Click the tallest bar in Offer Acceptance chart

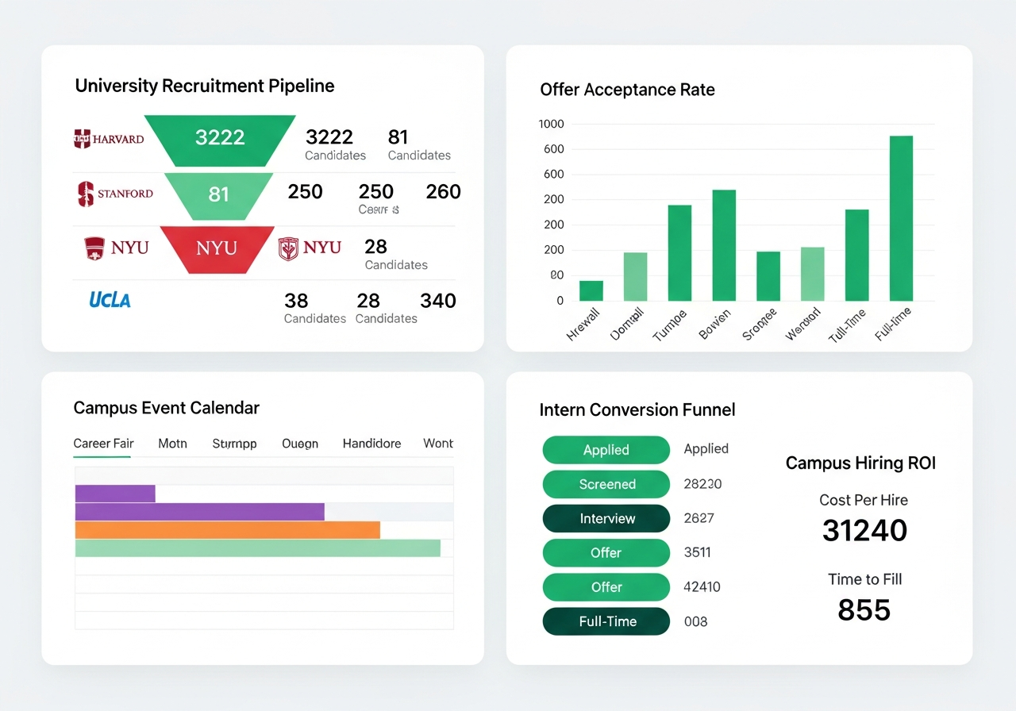coord(901,218)
